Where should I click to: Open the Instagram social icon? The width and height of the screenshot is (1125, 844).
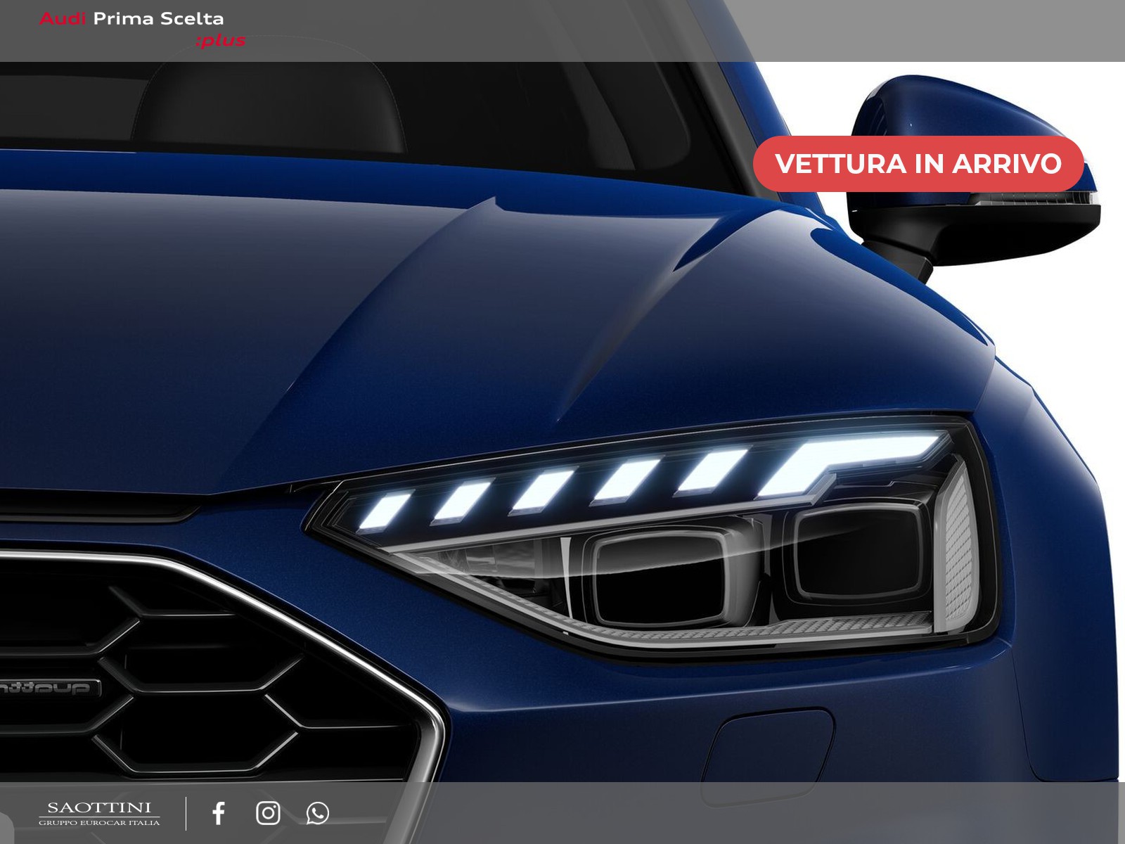coord(268,813)
